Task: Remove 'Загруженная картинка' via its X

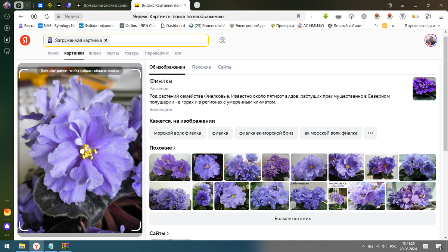Action: [106, 40]
